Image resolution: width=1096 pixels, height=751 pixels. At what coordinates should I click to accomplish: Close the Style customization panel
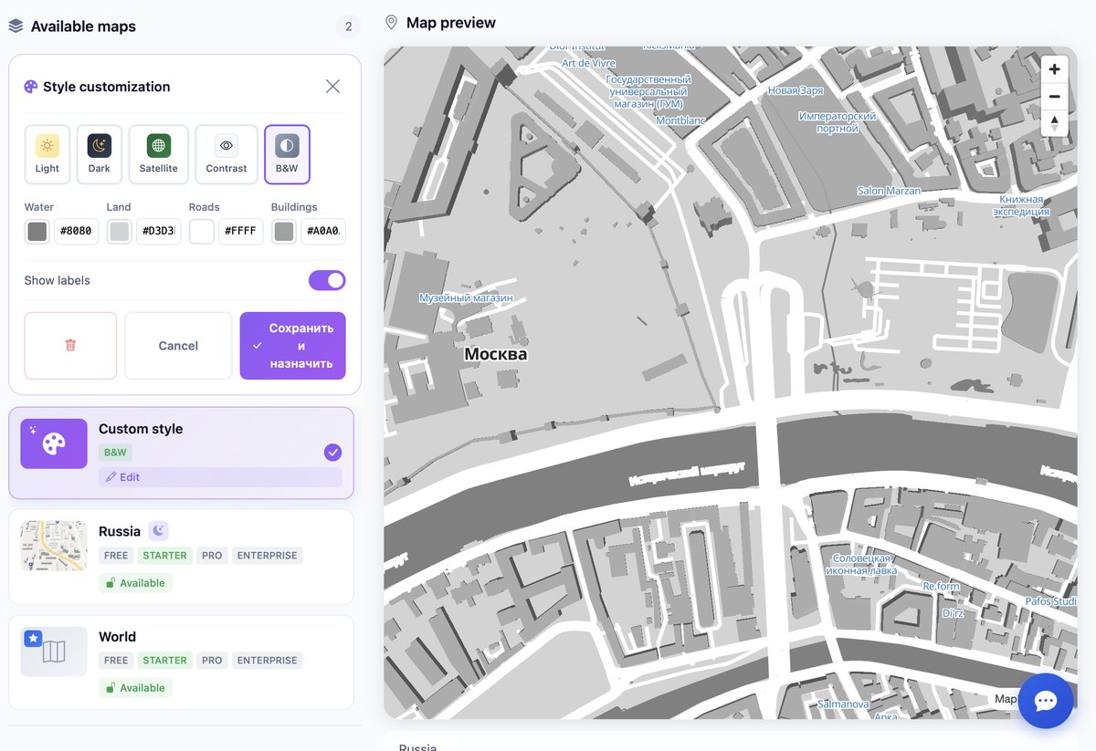[332, 87]
